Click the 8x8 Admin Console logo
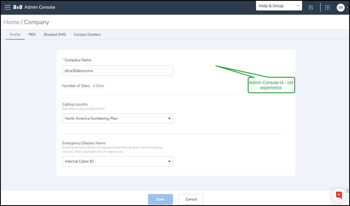 34,7
